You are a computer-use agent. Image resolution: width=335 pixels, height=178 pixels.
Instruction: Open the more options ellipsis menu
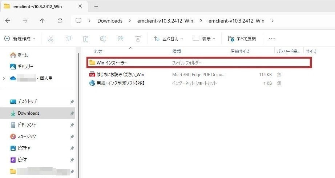tap(271, 39)
